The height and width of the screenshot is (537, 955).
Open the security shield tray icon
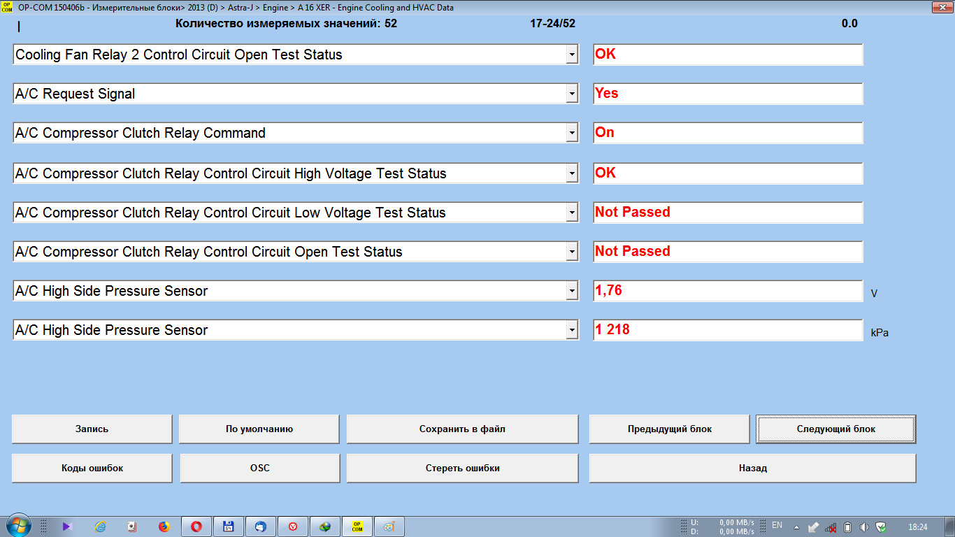pos(881,527)
